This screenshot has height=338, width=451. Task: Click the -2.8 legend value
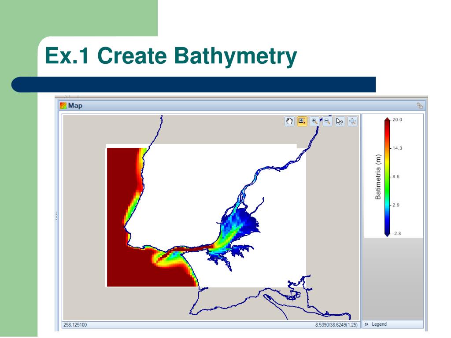(x=397, y=233)
